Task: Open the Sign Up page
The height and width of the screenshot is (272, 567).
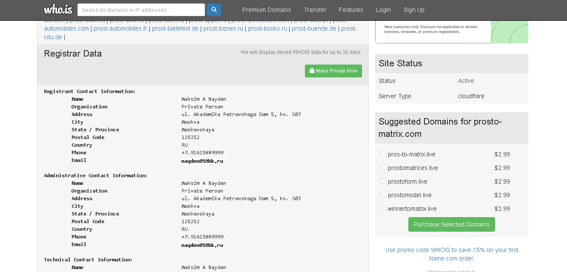Action: [413, 10]
